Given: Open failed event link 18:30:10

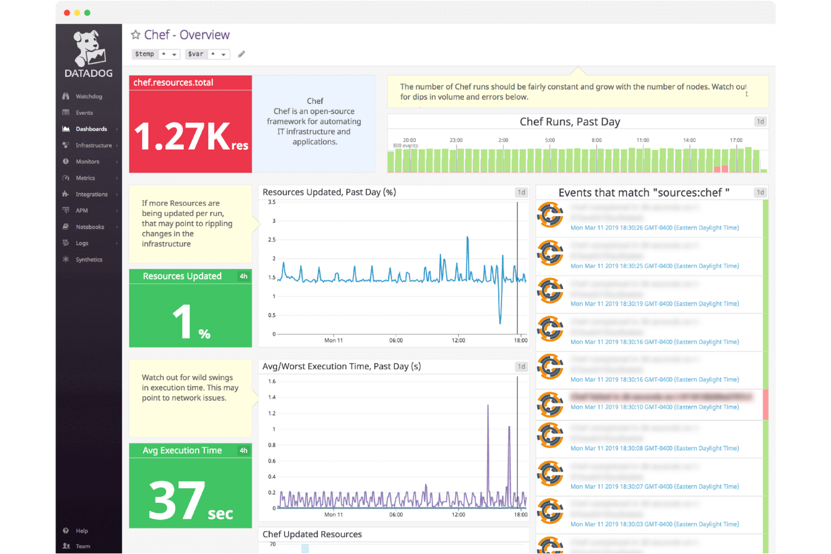Looking at the screenshot, I should click(655, 408).
